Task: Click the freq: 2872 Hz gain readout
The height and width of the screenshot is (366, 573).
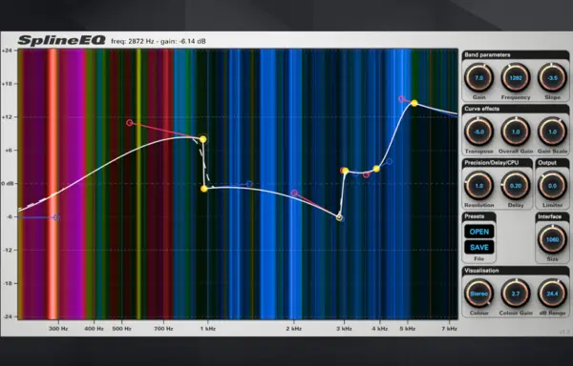Action: click(159, 41)
